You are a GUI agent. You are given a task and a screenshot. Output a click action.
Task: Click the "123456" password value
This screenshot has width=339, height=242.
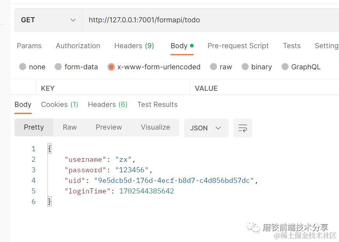pos(132,170)
